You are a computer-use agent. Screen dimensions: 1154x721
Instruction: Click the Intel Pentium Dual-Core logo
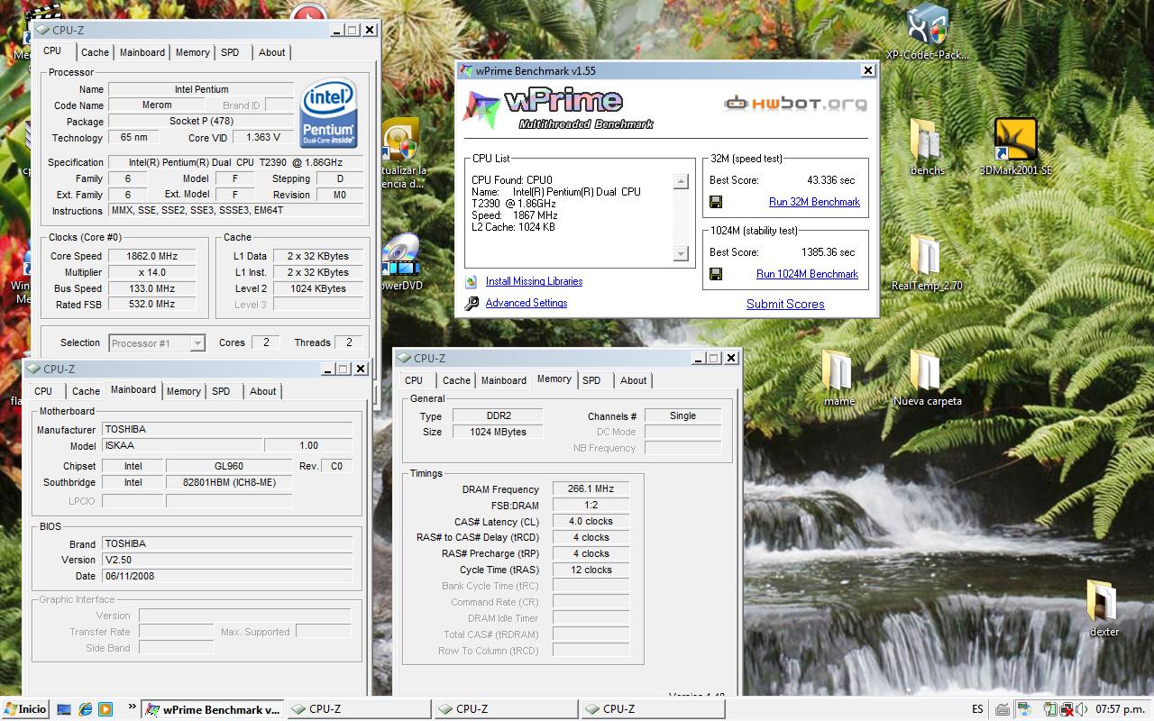(x=328, y=114)
